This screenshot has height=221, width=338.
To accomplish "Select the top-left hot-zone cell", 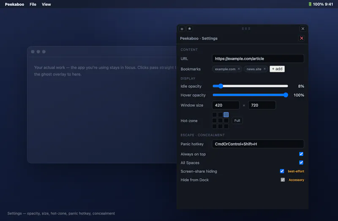I will (x=214, y=115).
